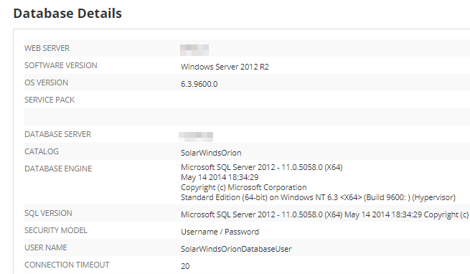Click the SERVICE PACK label
470x274 pixels.
pos(50,100)
